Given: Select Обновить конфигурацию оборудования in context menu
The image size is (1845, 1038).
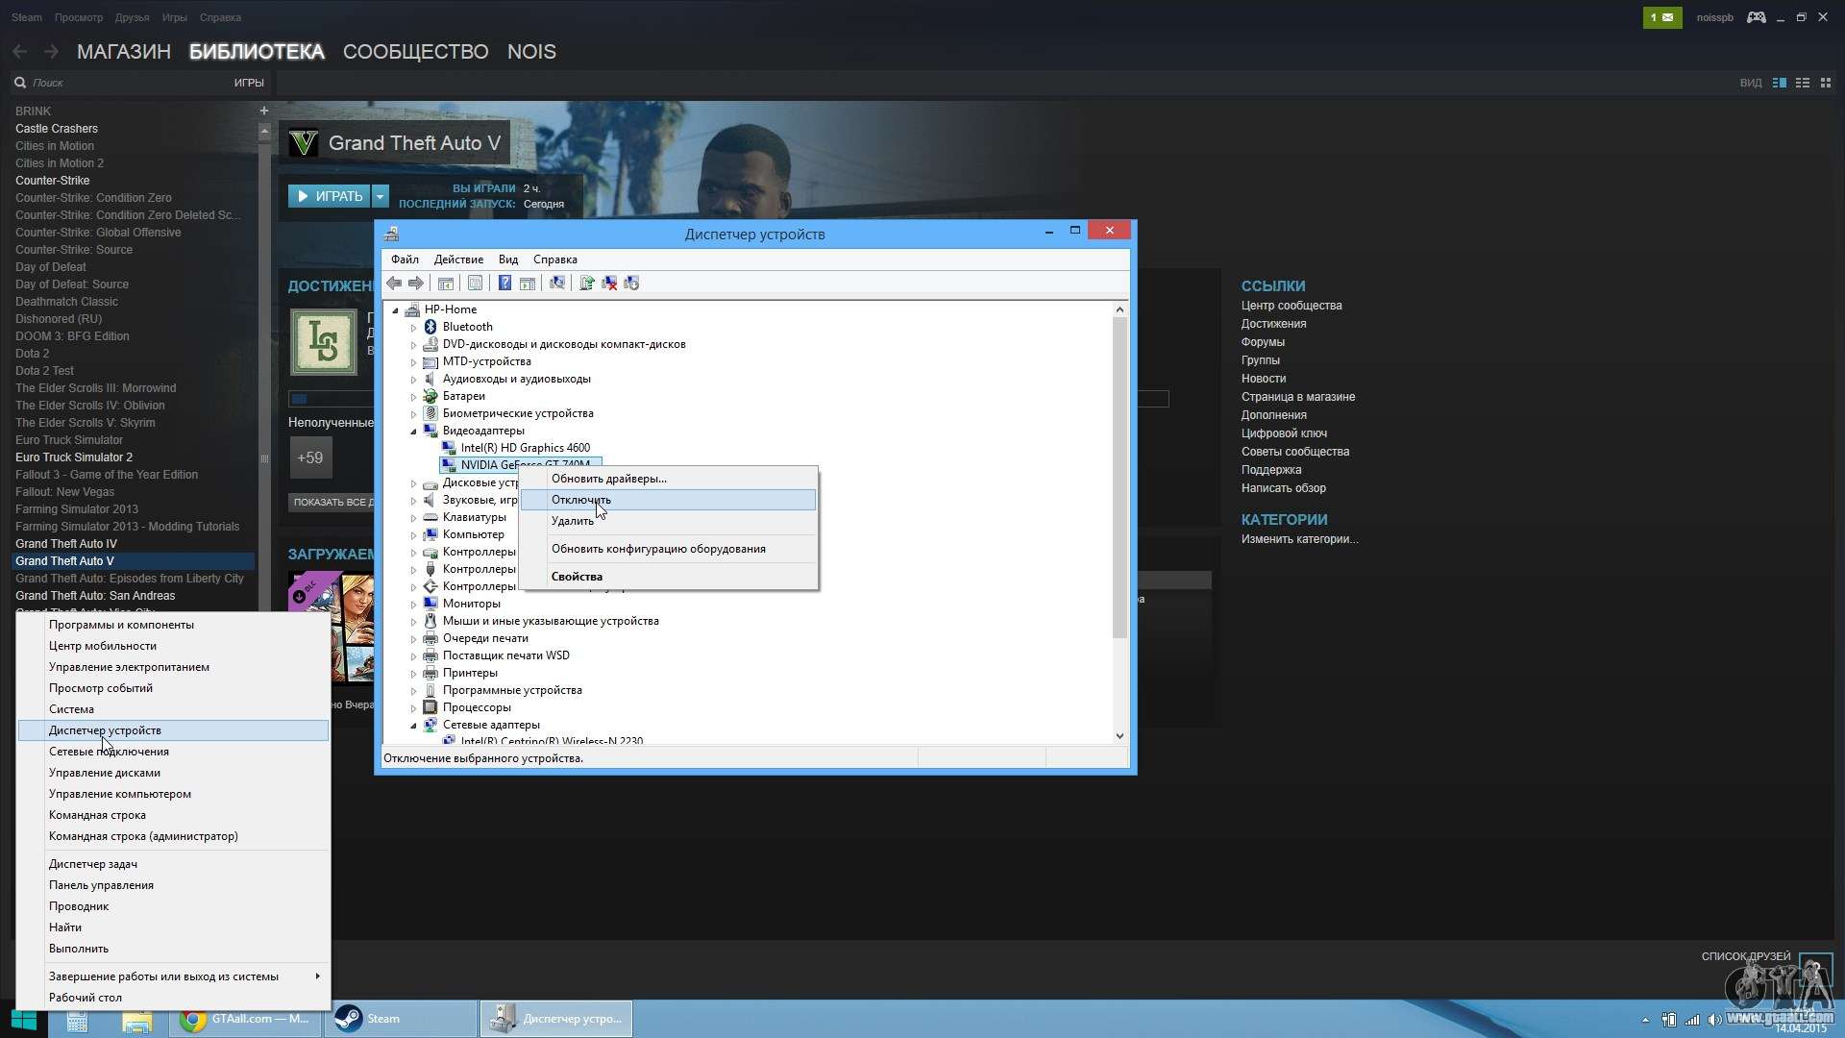Looking at the screenshot, I should (669, 549).
